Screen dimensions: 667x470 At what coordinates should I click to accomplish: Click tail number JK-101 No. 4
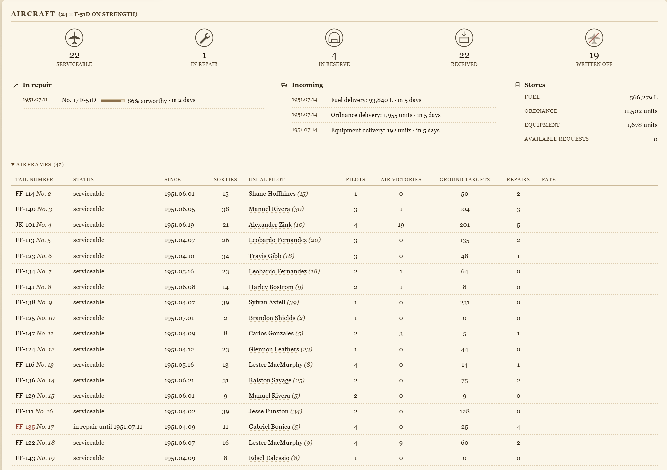[x=33, y=225]
